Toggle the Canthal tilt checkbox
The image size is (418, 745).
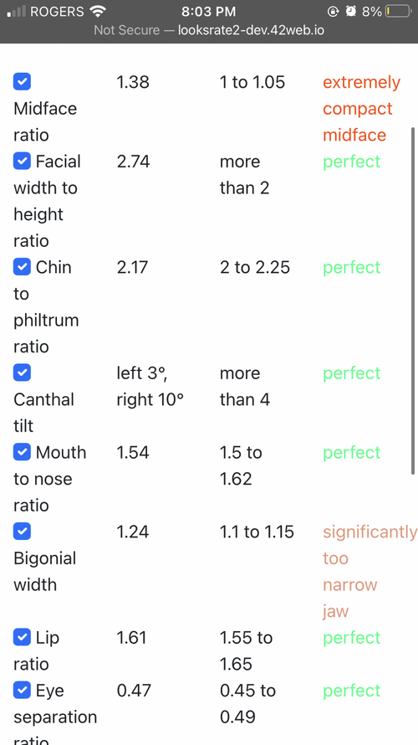click(22, 372)
